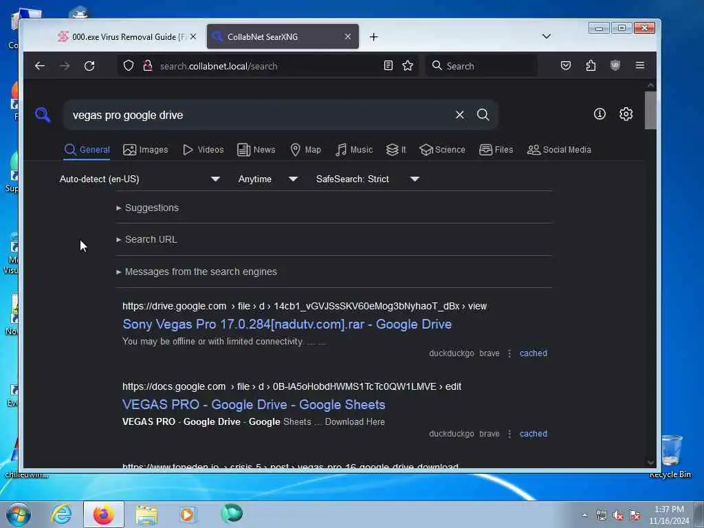704x528 pixels.
Task: Click the muted volume tray icon
Action: click(x=618, y=516)
